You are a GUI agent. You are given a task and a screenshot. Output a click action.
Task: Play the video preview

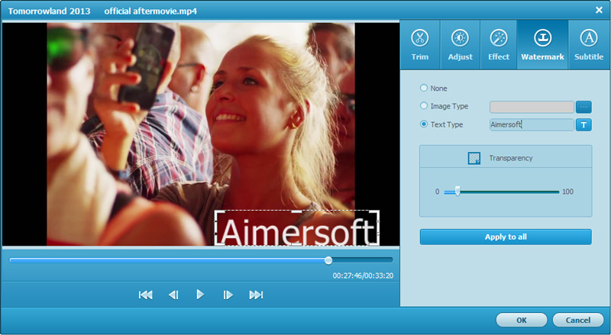click(x=200, y=295)
